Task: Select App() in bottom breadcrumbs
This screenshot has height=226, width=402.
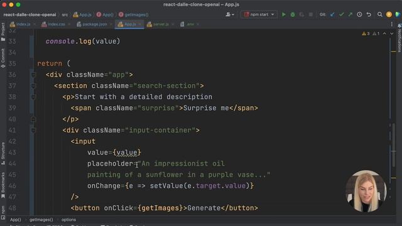Action: (15, 220)
